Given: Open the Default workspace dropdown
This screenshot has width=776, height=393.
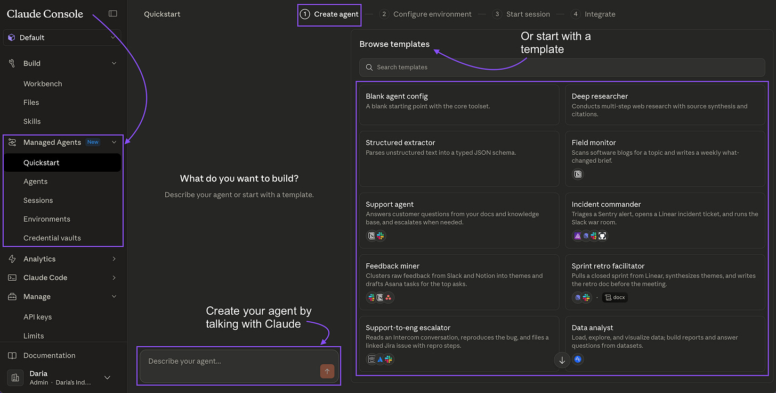Looking at the screenshot, I should coord(62,38).
